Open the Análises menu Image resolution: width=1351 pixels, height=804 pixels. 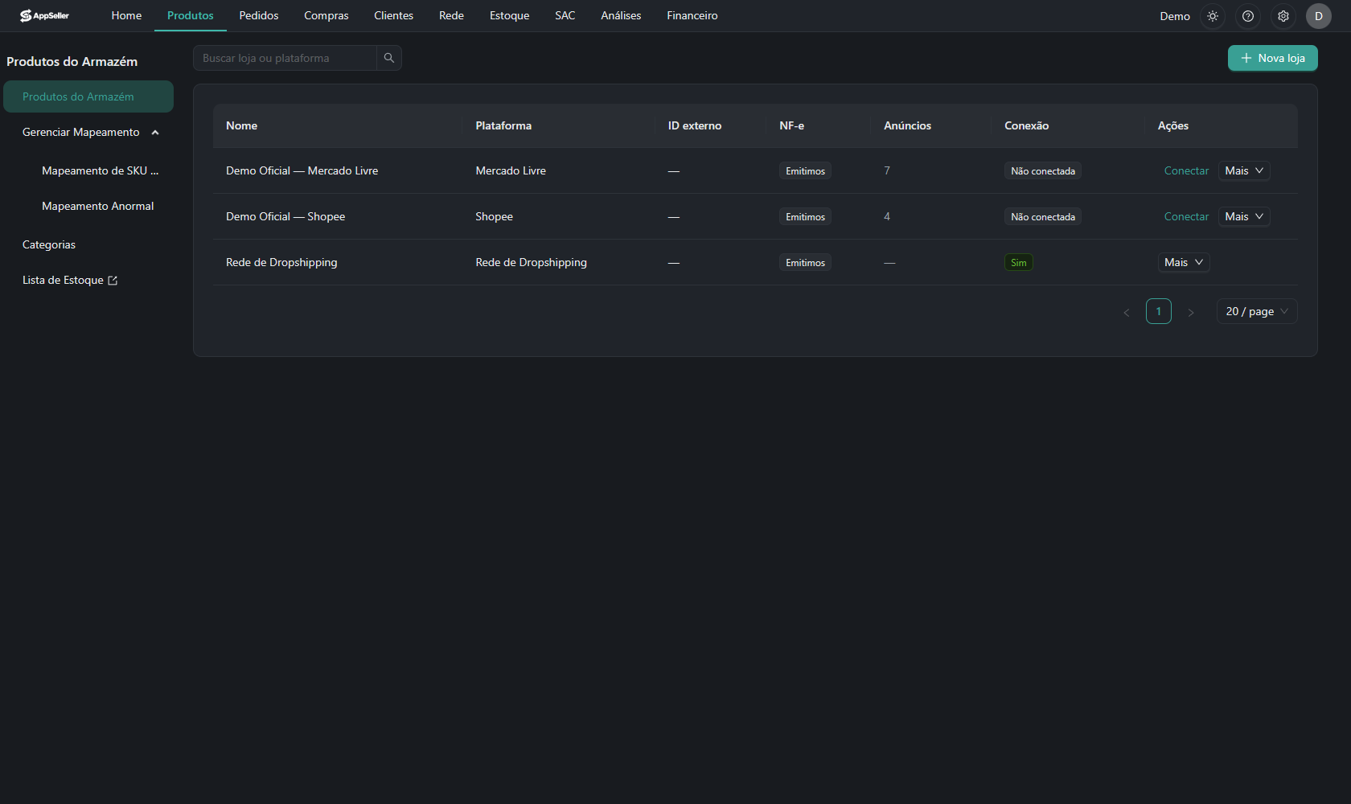pyautogui.click(x=621, y=15)
